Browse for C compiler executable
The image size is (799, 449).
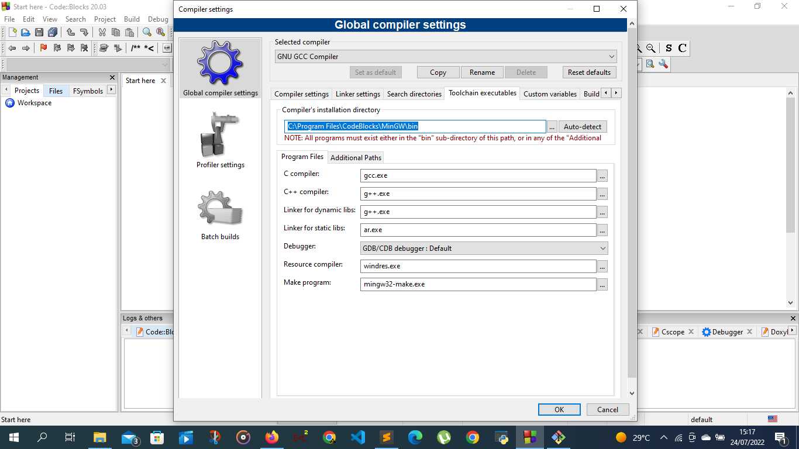click(x=602, y=175)
